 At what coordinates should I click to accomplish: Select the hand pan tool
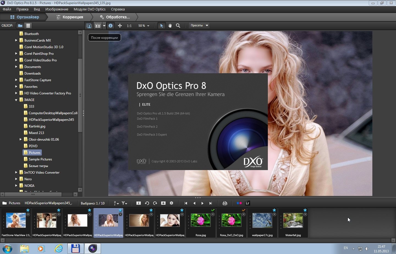[170, 26]
